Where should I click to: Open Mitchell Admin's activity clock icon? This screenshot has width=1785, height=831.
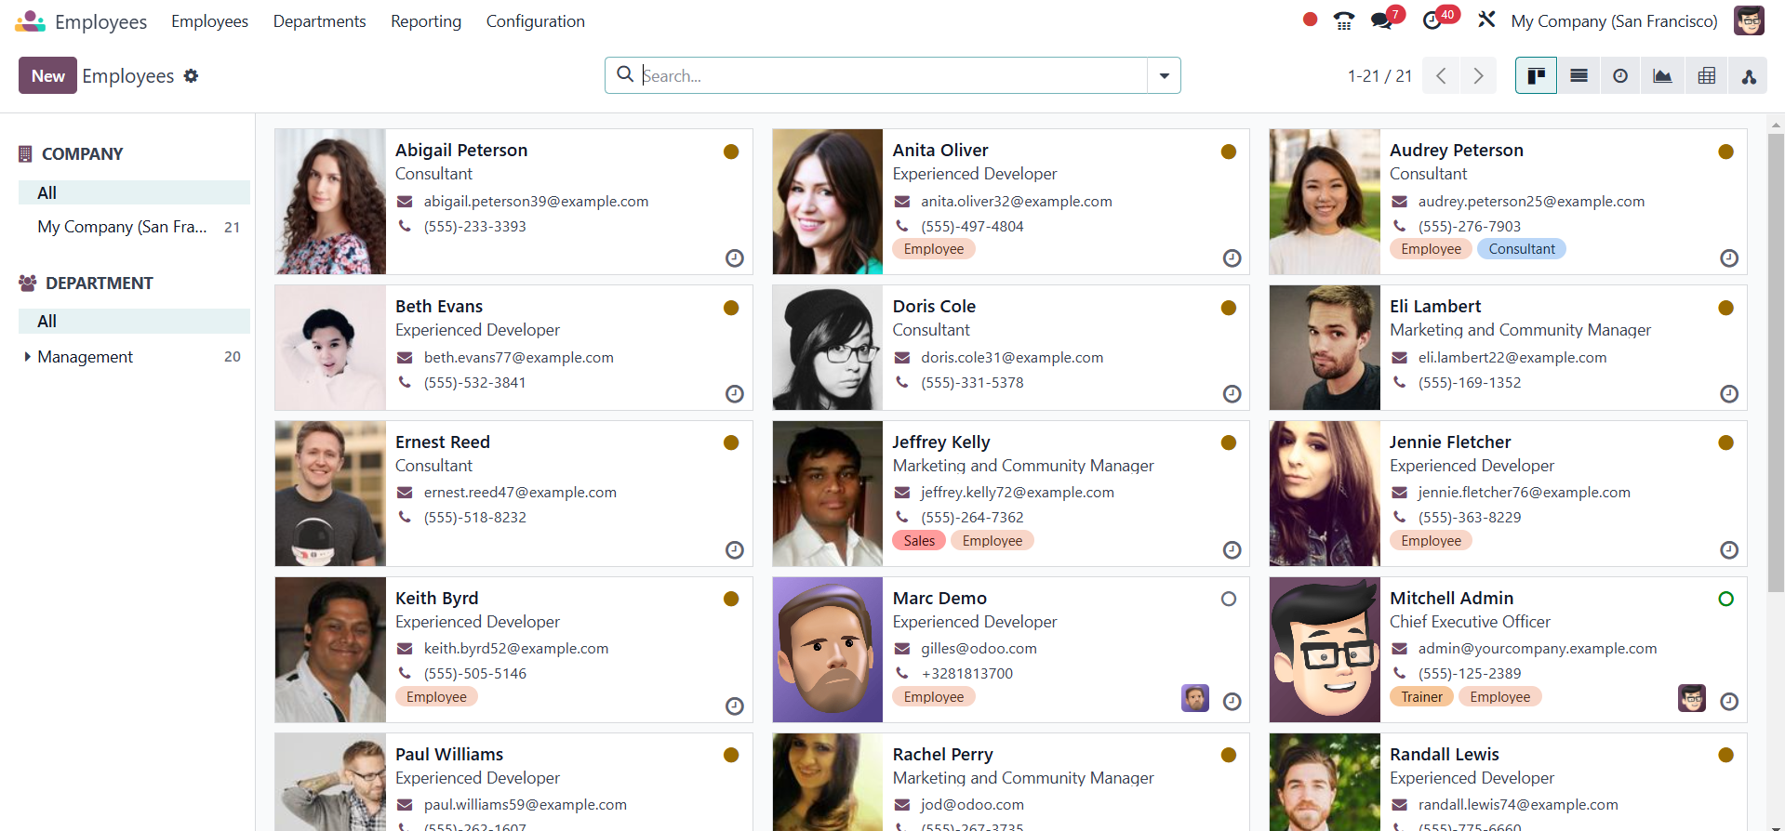[1729, 702]
